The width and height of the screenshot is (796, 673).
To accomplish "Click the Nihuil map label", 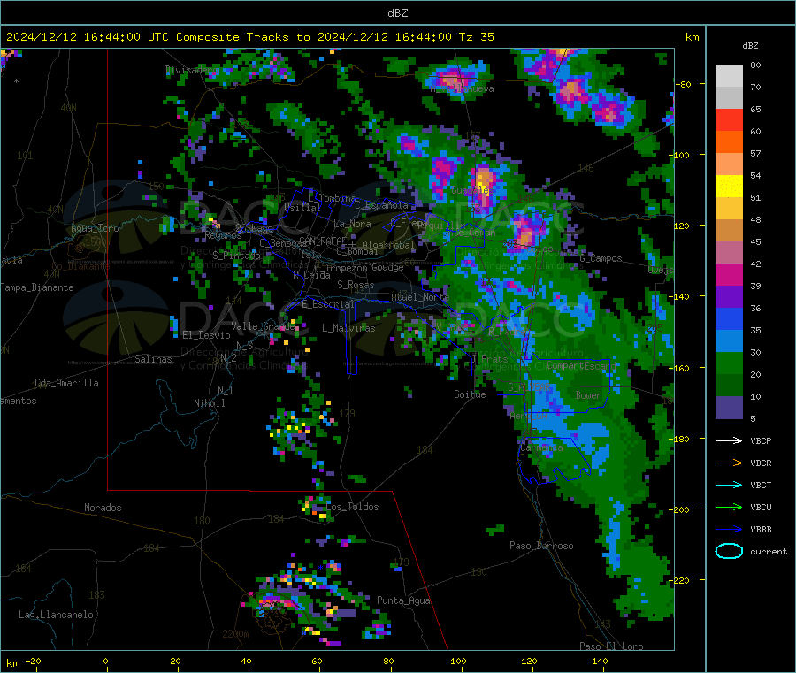I will pos(209,403).
